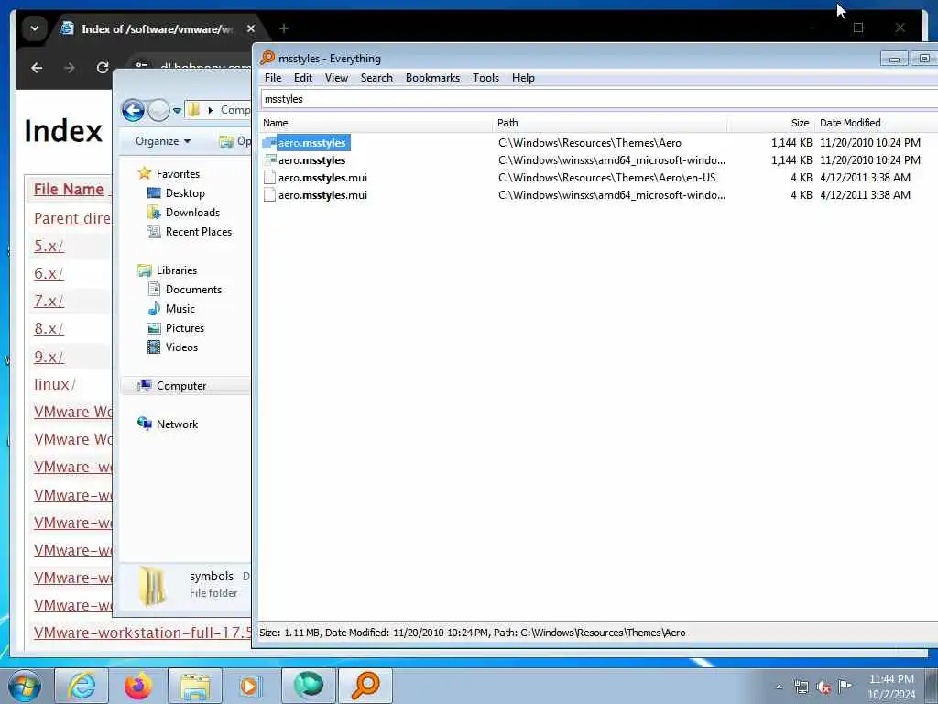Screen dimensions: 938x704
Task: Open the Tools menu in Everything
Action: pos(485,78)
